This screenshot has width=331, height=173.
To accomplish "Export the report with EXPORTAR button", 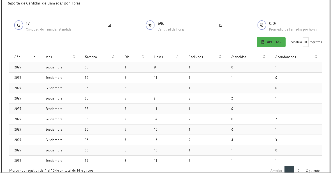I will [271, 42].
